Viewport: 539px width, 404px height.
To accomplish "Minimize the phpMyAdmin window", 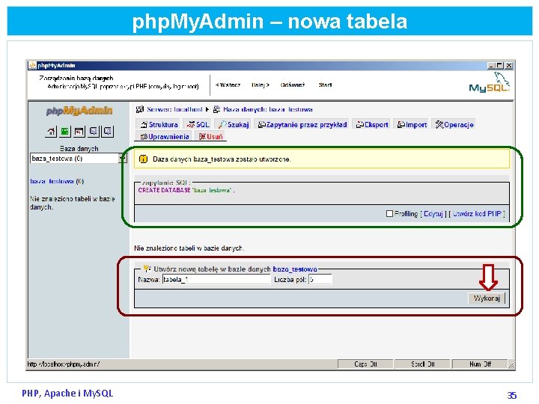I will pyautogui.click(x=491, y=66).
